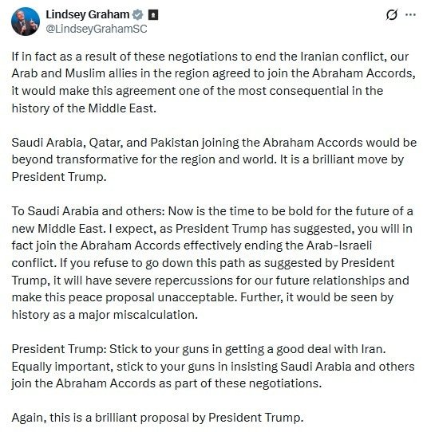Click the line starting "To Saudi Arabia and others"
This screenshot has height=432, width=423.
[212, 211]
